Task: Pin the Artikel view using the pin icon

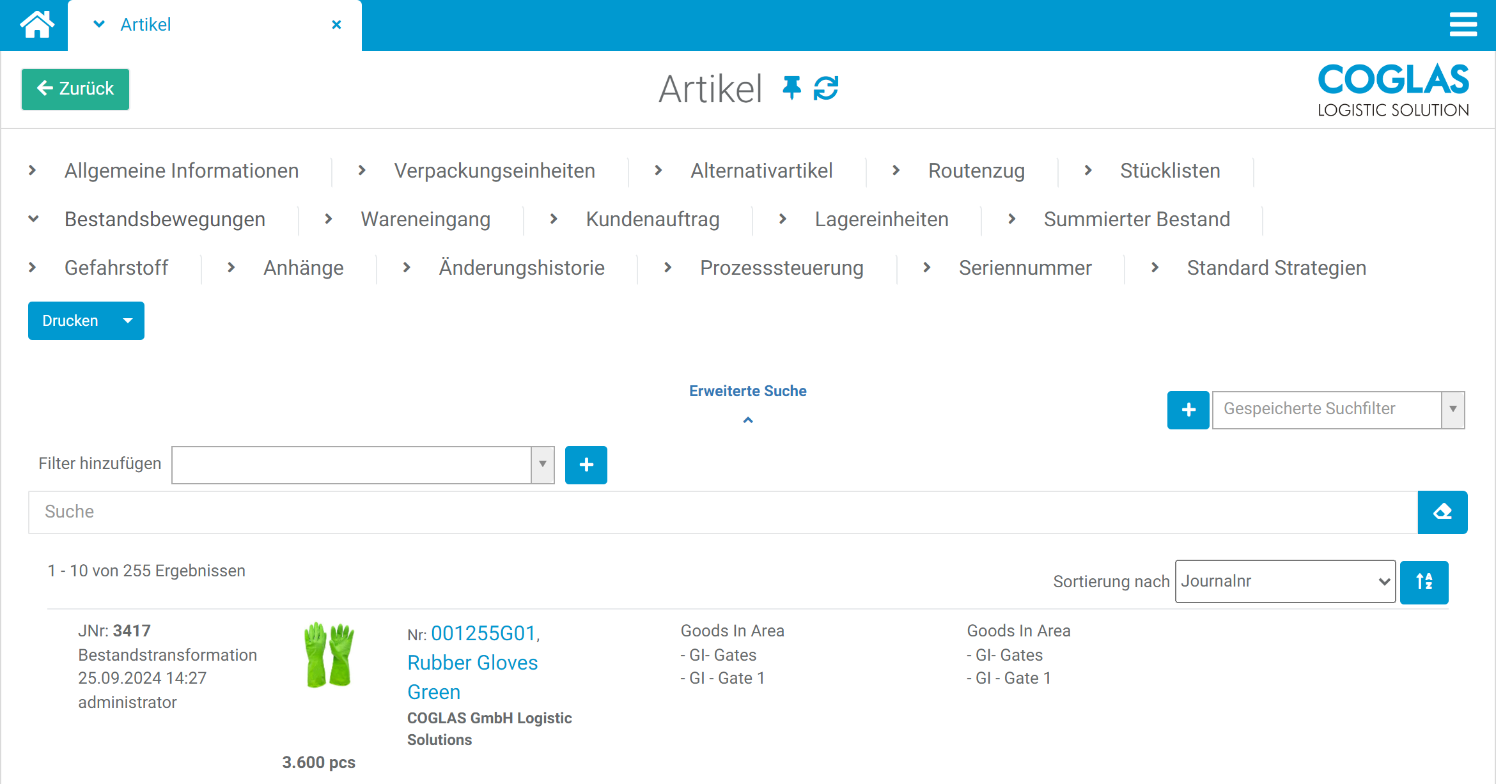Action: coord(793,88)
